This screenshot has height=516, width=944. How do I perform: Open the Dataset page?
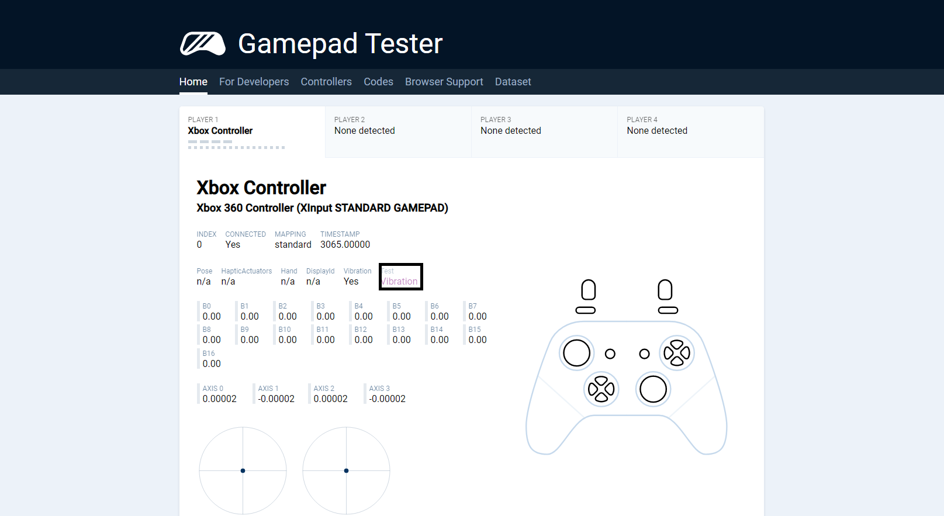[x=513, y=82]
